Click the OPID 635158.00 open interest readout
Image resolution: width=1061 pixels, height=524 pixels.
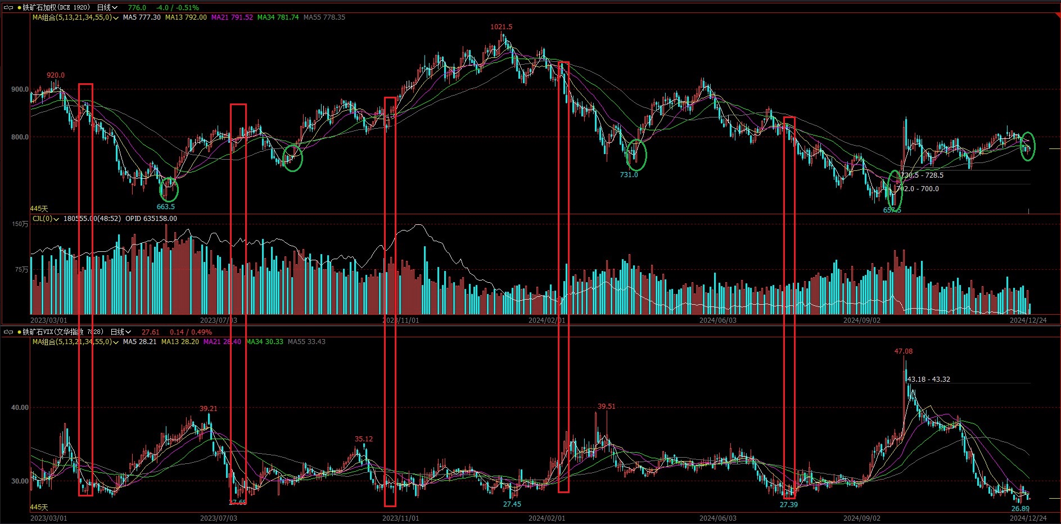point(151,219)
